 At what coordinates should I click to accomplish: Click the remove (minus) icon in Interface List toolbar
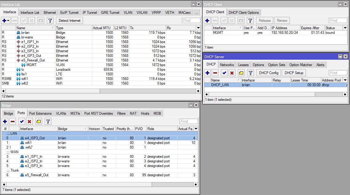click(x=15, y=21)
